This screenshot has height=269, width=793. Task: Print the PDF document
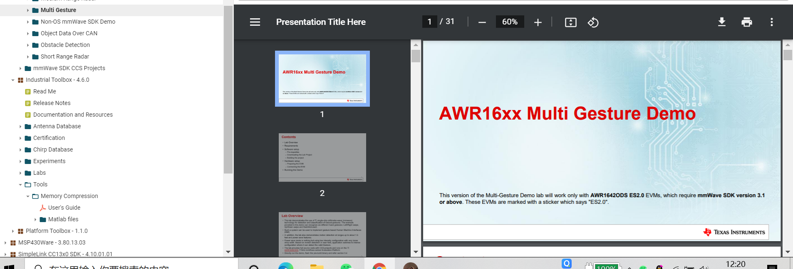pyautogui.click(x=747, y=22)
